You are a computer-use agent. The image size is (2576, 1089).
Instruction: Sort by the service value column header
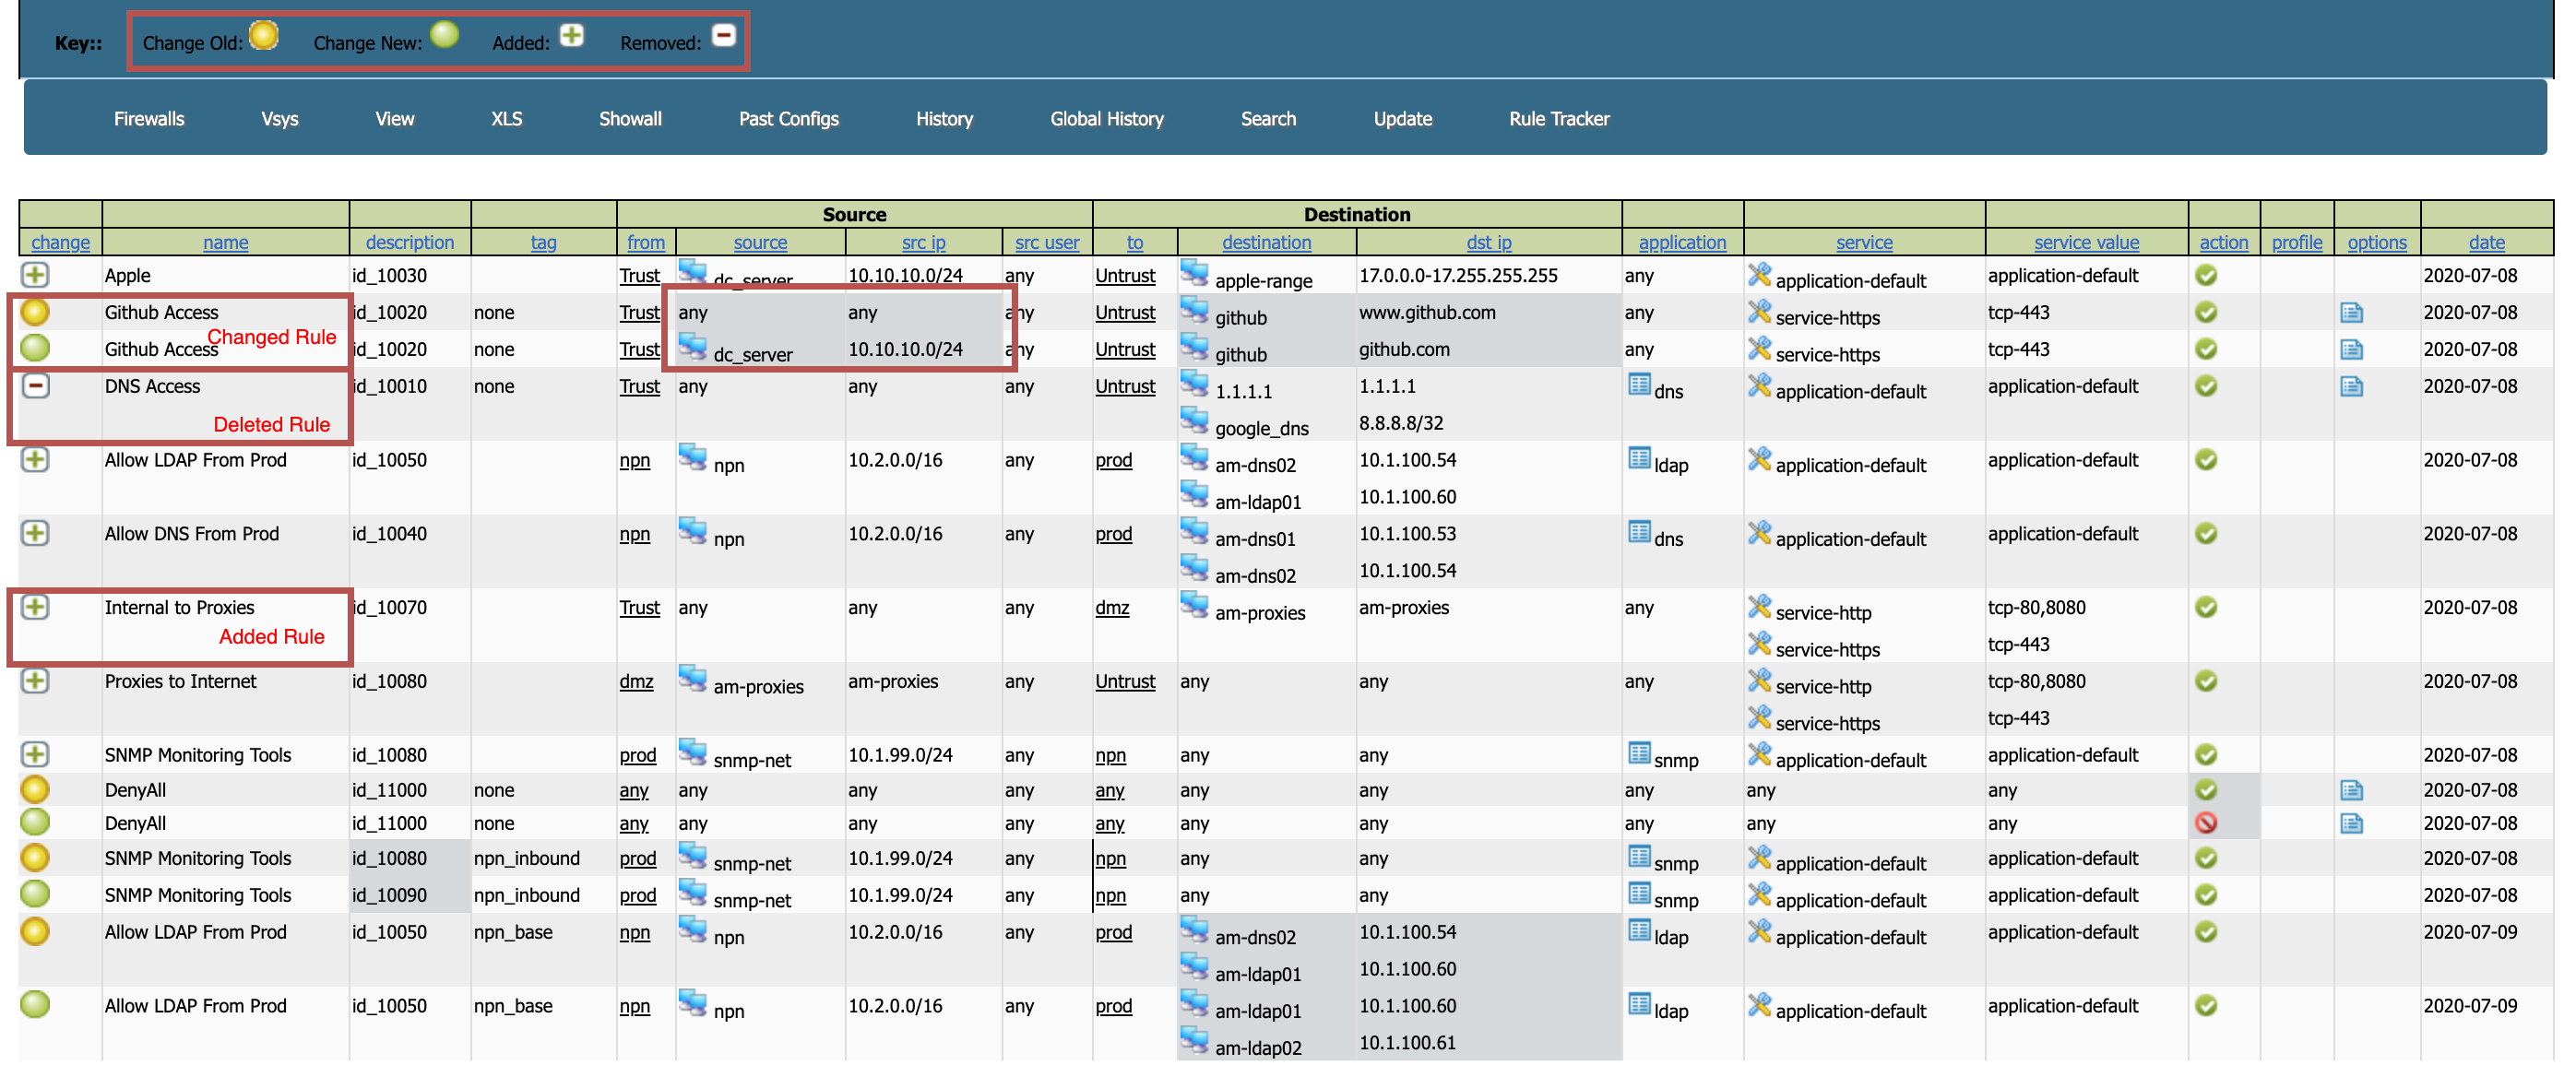(x=2085, y=242)
